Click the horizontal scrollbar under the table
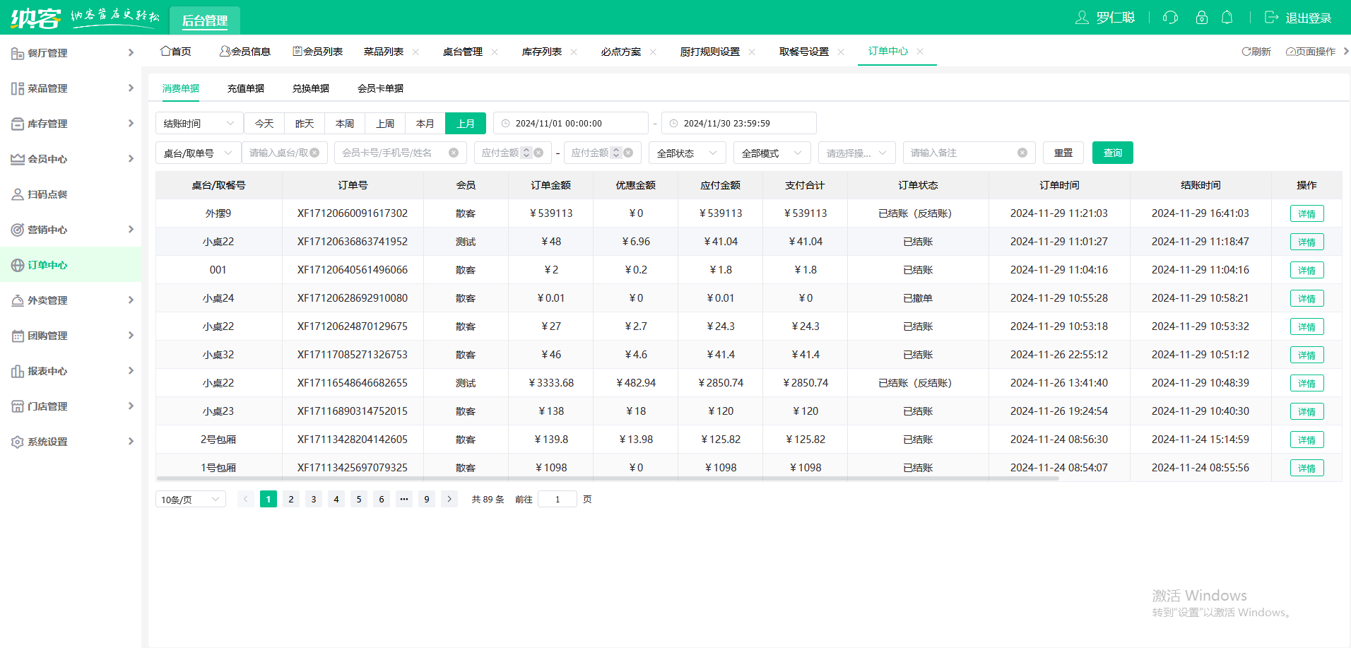Viewport: 1351px width, 648px height. coord(608,478)
